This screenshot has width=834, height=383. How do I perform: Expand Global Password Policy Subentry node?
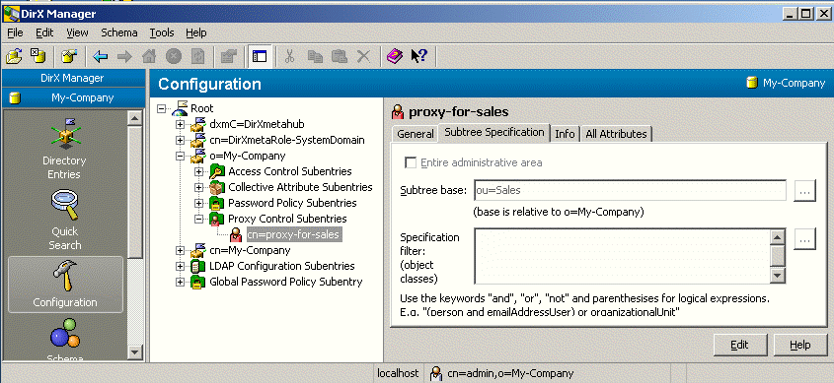(x=180, y=282)
